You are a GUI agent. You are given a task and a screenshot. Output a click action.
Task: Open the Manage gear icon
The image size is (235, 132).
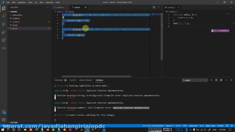tap(4, 120)
